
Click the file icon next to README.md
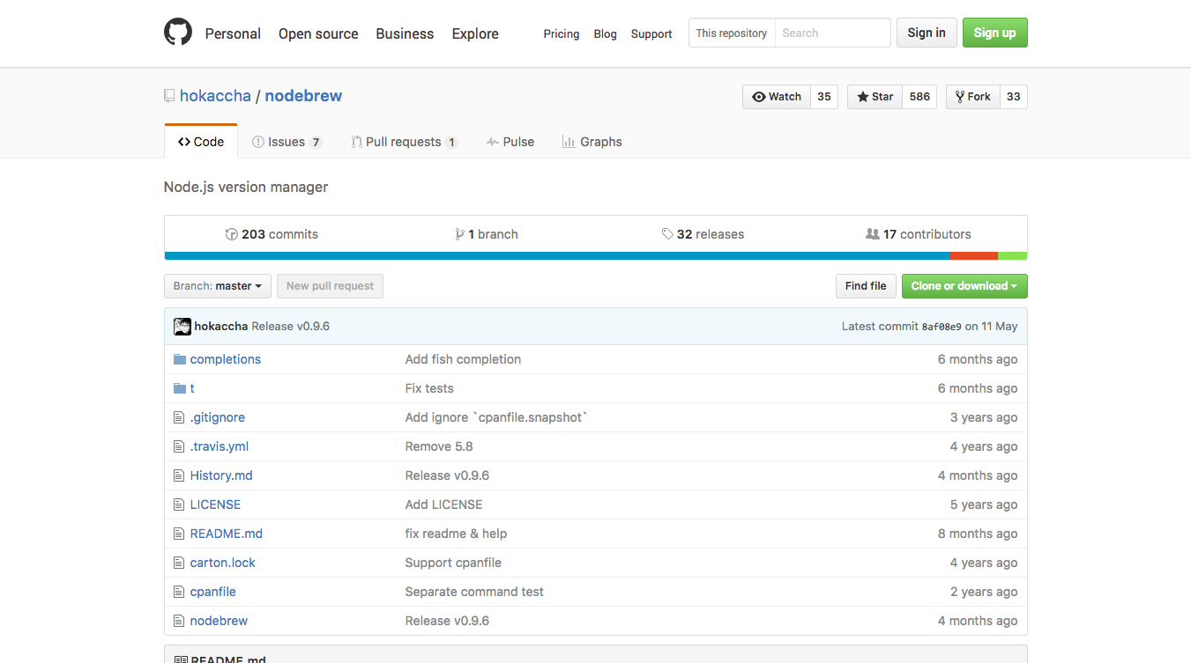tap(180, 534)
